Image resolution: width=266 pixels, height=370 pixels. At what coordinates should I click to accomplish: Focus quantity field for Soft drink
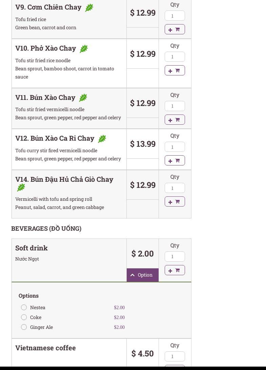pyautogui.click(x=175, y=257)
